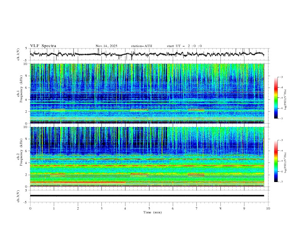
Task: Click the -7 value on ch.2 colorbar
Action: point(281,182)
